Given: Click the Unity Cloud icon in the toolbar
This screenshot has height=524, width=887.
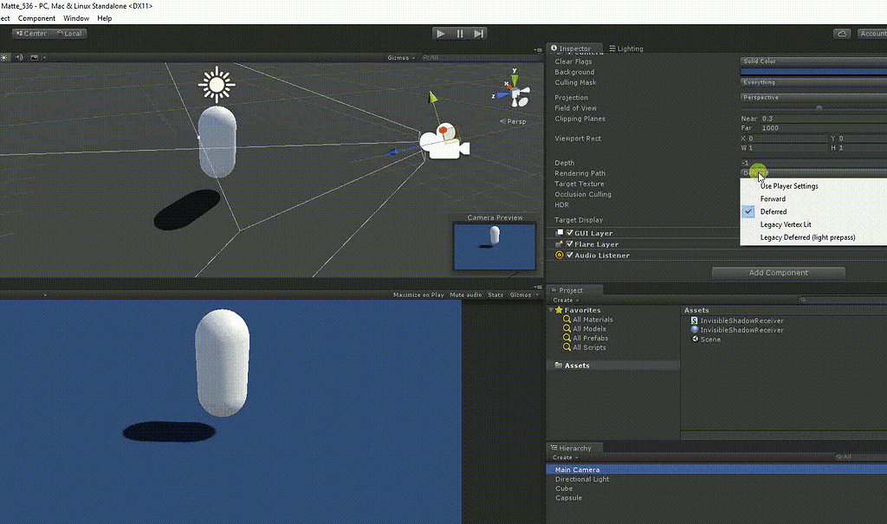Looking at the screenshot, I should pyautogui.click(x=840, y=33).
